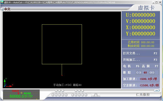Click the X coordinate readout
Image resolution: width=163 pixels, height=101 pixels.
[140, 27]
